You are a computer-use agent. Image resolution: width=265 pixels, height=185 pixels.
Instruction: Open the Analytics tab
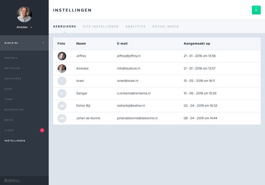tap(135, 26)
